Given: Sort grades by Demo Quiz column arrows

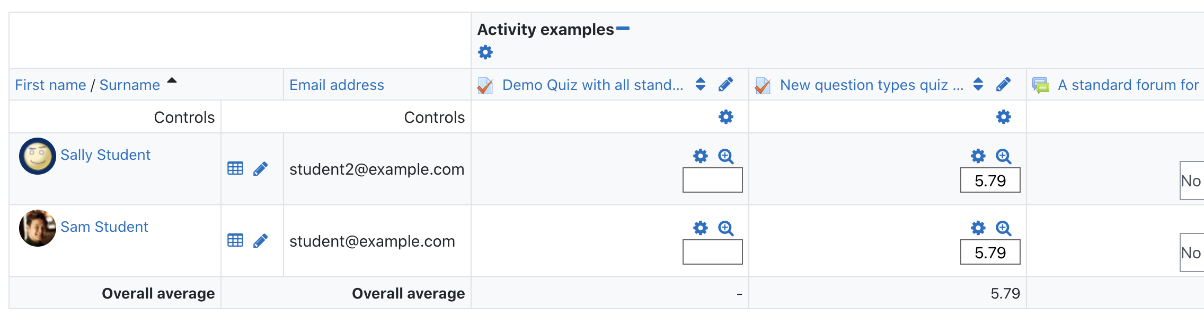Looking at the screenshot, I should [701, 84].
